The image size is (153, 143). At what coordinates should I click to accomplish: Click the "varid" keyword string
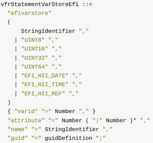[x=26, y=111]
